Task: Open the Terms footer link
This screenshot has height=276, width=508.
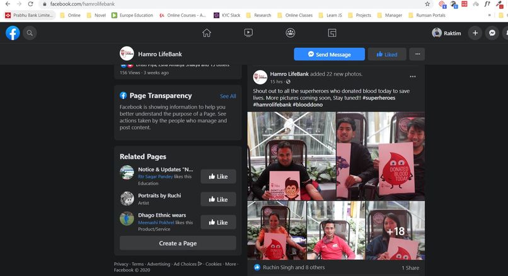Action: [x=137, y=264]
